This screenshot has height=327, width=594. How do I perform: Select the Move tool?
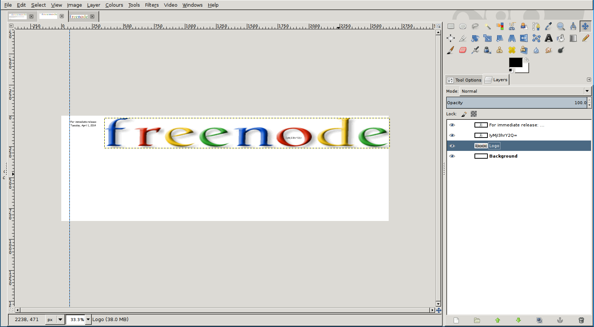585,26
